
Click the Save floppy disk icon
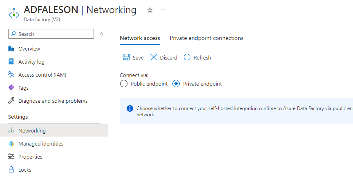click(x=126, y=57)
